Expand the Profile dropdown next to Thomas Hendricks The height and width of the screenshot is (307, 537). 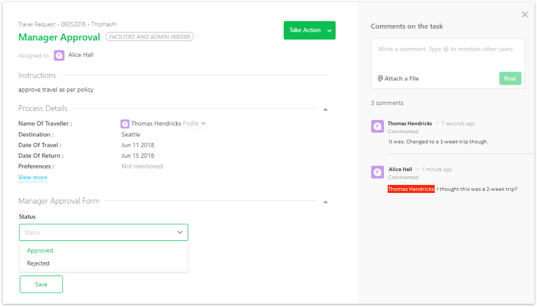click(194, 124)
